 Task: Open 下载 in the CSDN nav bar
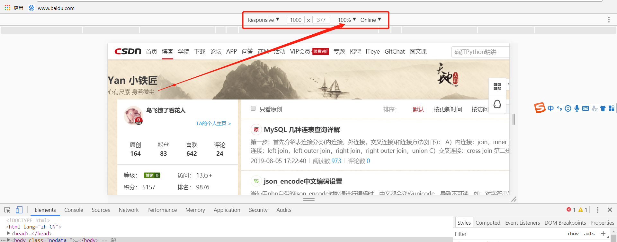[200, 52]
